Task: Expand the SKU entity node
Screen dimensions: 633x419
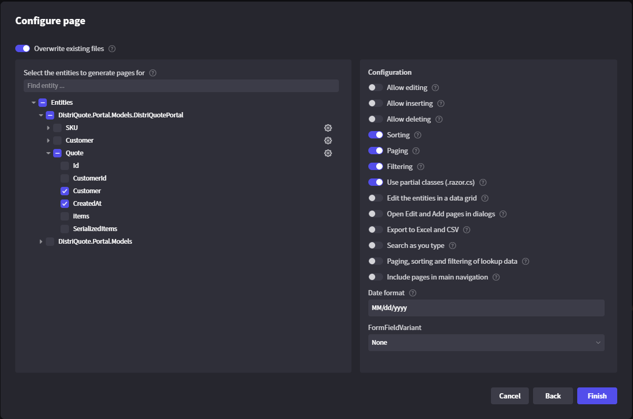Action: click(x=48, y=128)
